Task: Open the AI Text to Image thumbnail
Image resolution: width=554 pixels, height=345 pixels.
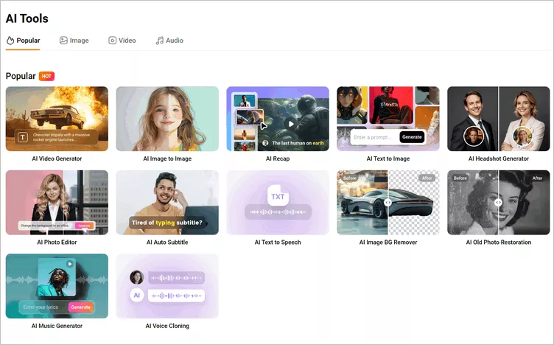Action: click(388, 119)
